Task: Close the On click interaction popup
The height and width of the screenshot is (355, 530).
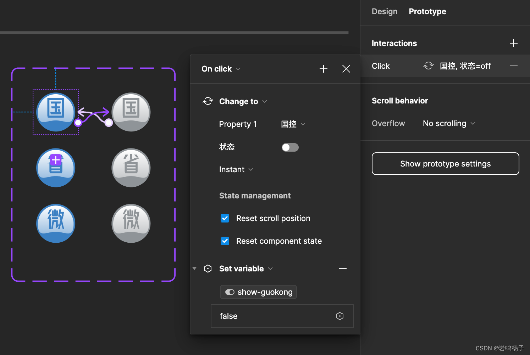Action: click(346, 69)
